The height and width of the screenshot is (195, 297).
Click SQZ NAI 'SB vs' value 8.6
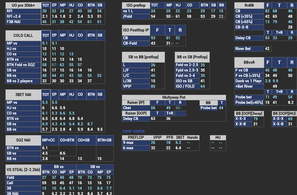click(62, 153)
